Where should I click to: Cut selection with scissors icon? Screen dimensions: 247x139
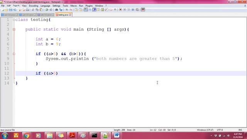pos(33,10)
